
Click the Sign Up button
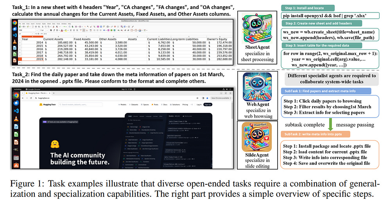[x=208, y=105]
